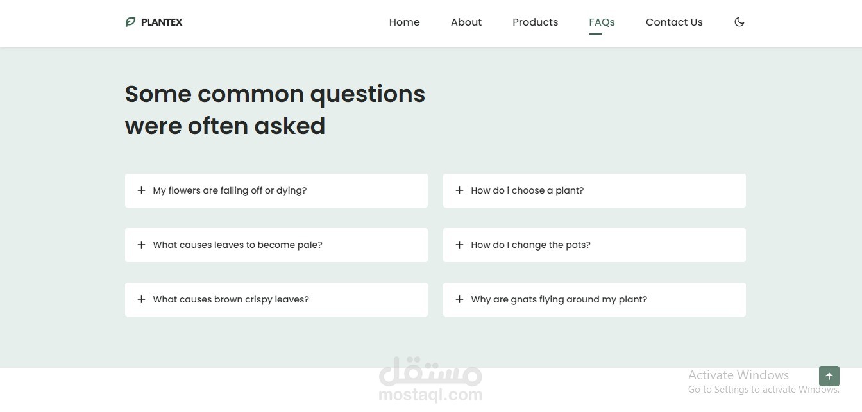This screenshot has width=862, height=412.
Task: Toggle dark mode with the moon icon
Action: tap(739, 22)
